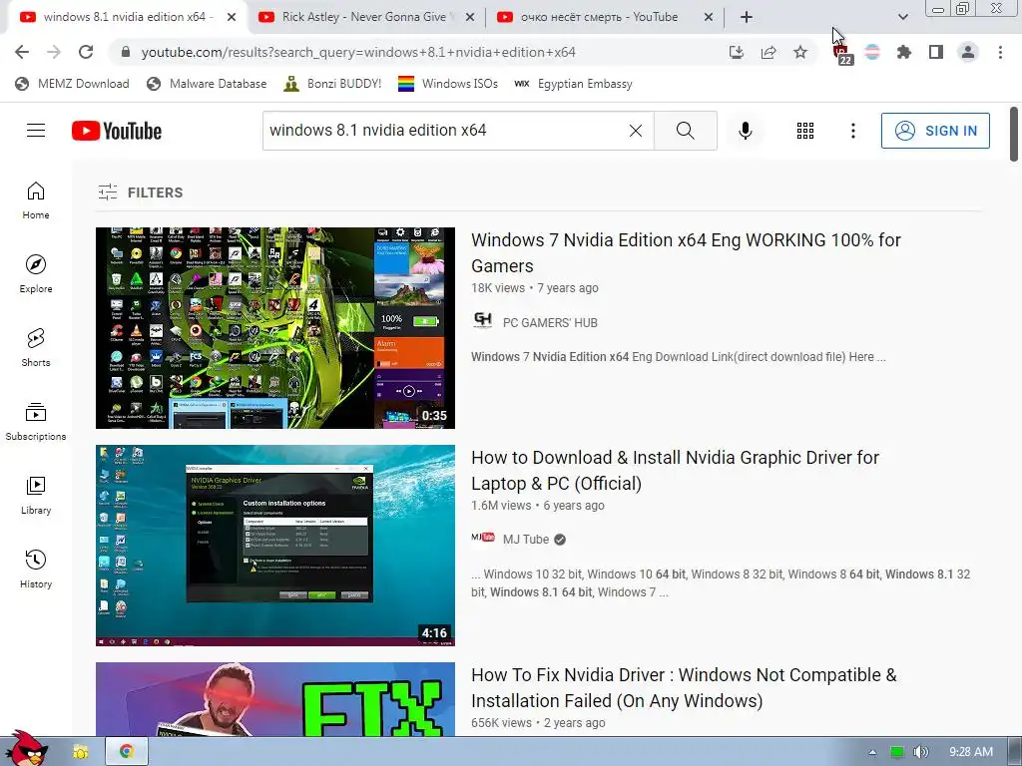Click the SIGN IN button

tap(935, 131)
